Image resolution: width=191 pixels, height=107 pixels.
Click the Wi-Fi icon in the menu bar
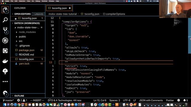[x=148, y=1]
